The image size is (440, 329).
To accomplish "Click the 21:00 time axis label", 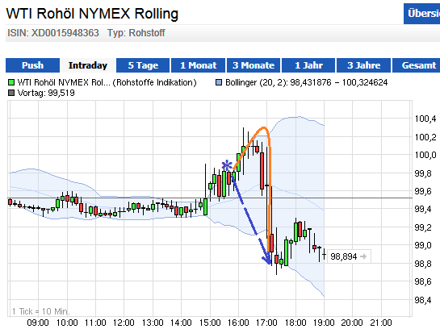I will [x=381, y=323].
